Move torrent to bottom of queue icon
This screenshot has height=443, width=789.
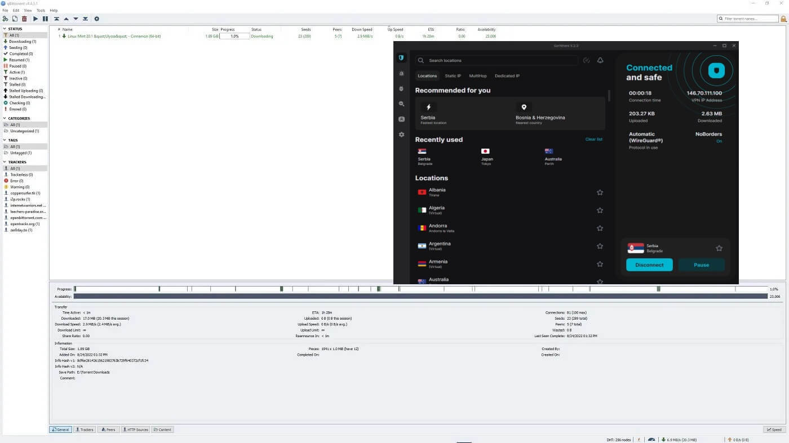click(x=85, y=19)
